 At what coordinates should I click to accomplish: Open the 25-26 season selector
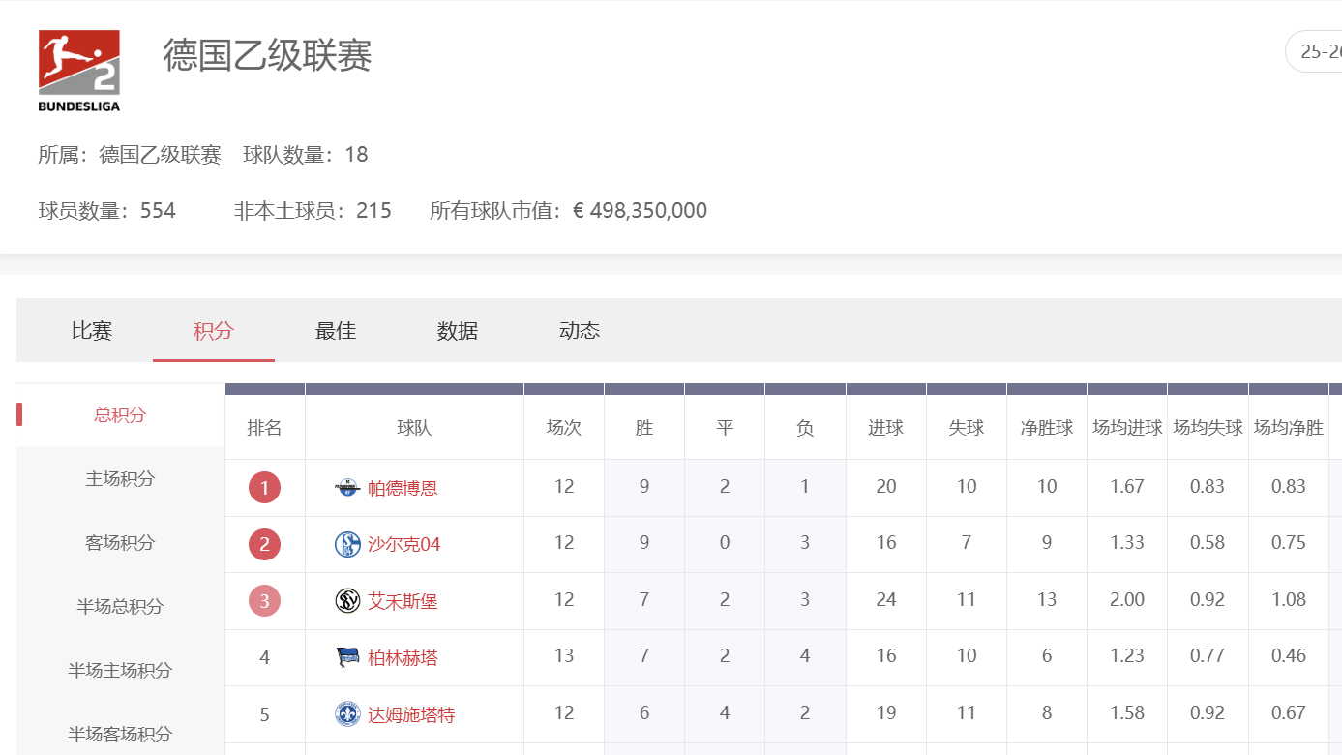(1326, 51)
